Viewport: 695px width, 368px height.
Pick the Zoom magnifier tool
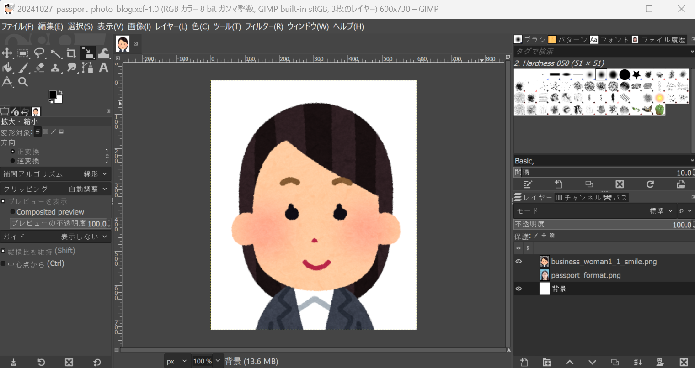(23, 82)
